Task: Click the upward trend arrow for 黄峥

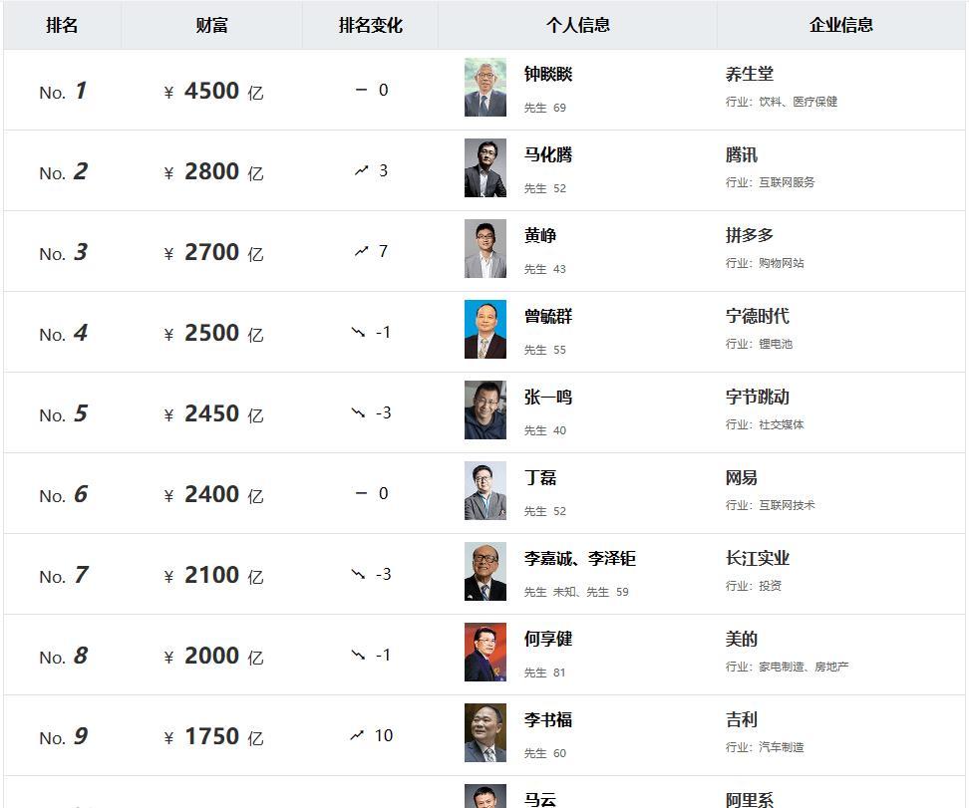Action: 362,251
